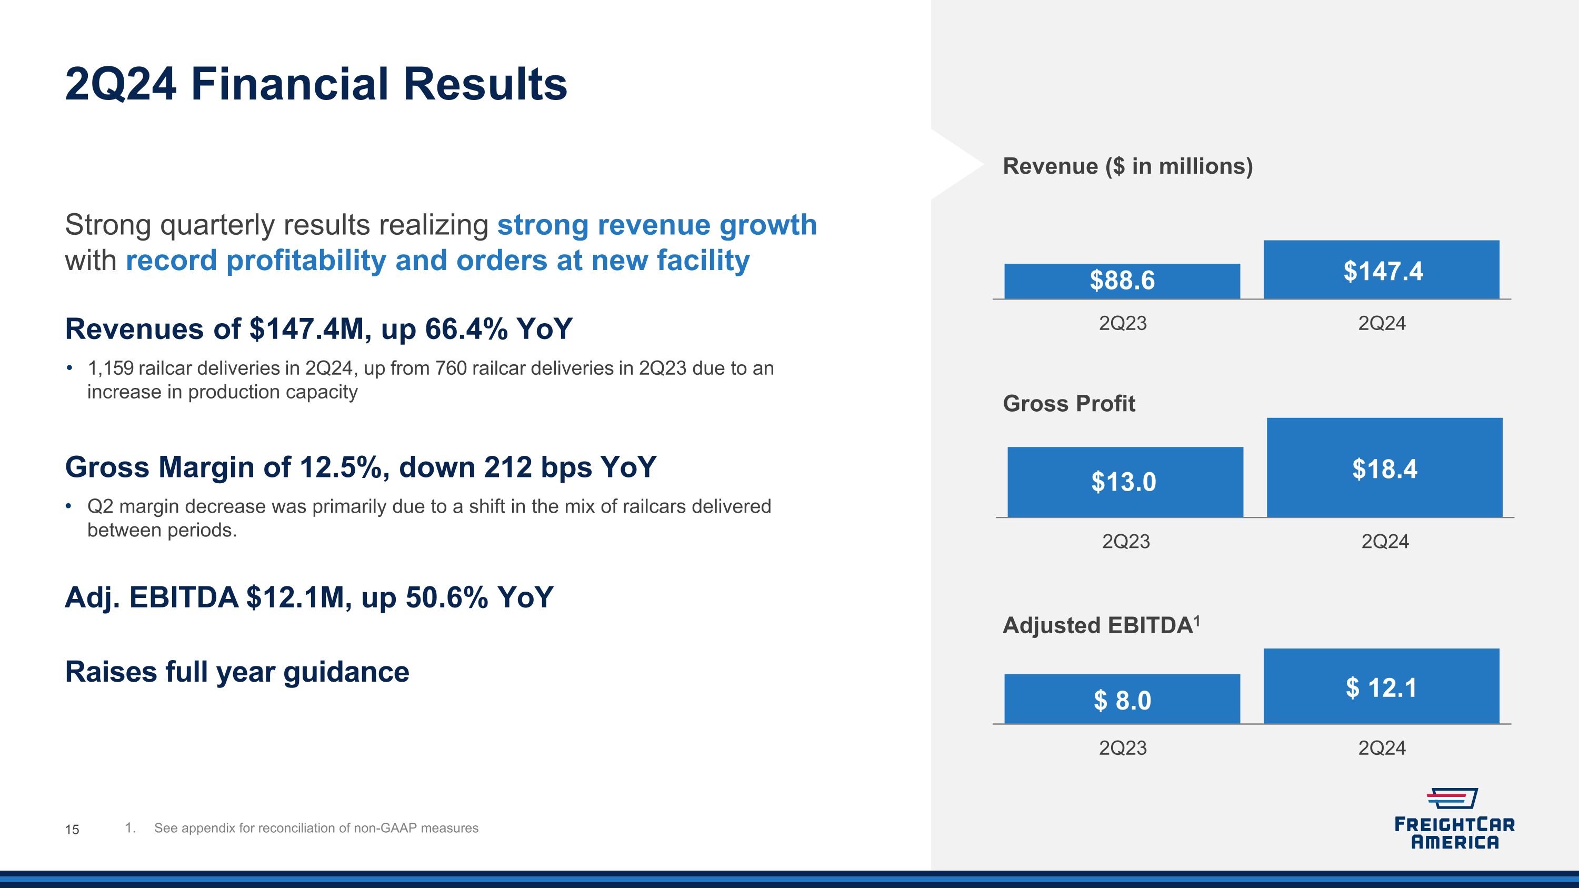
Task: Click the "strong revenue growth" highlighted phrase
Action: click(657, 225)
